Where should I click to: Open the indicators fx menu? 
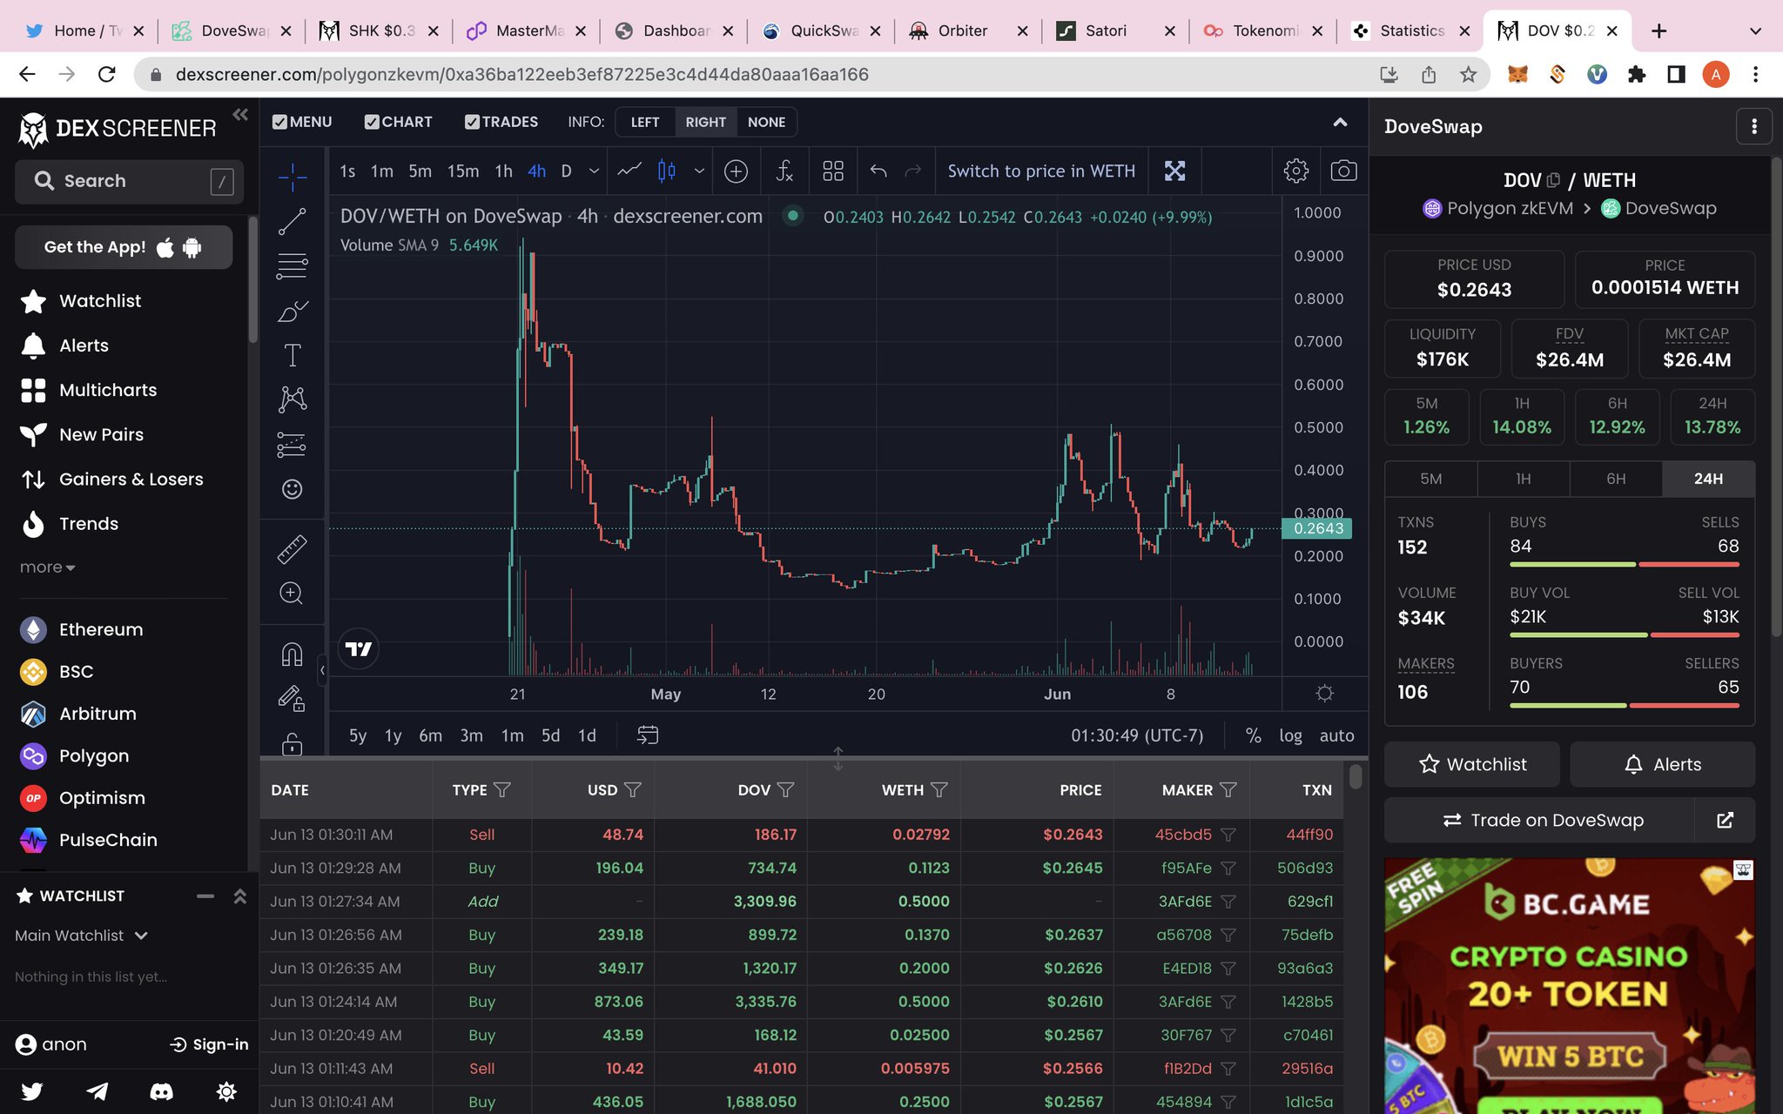784,171
